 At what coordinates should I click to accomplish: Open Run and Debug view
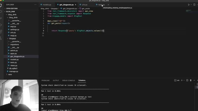1,25
